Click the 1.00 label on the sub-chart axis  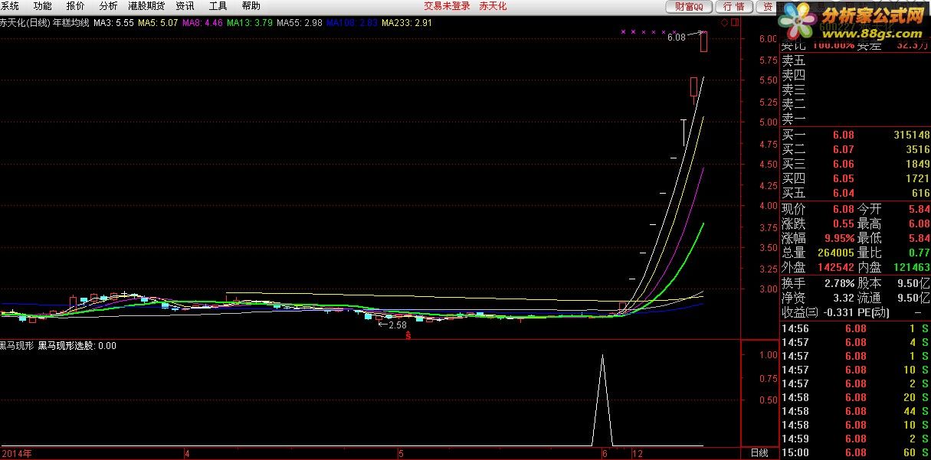point(768,356)
